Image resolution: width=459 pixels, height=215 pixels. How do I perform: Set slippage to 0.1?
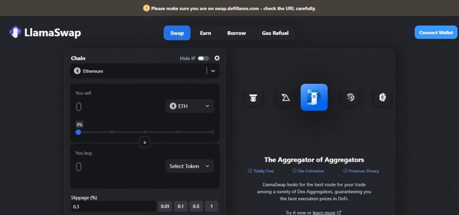coord(181,206)
